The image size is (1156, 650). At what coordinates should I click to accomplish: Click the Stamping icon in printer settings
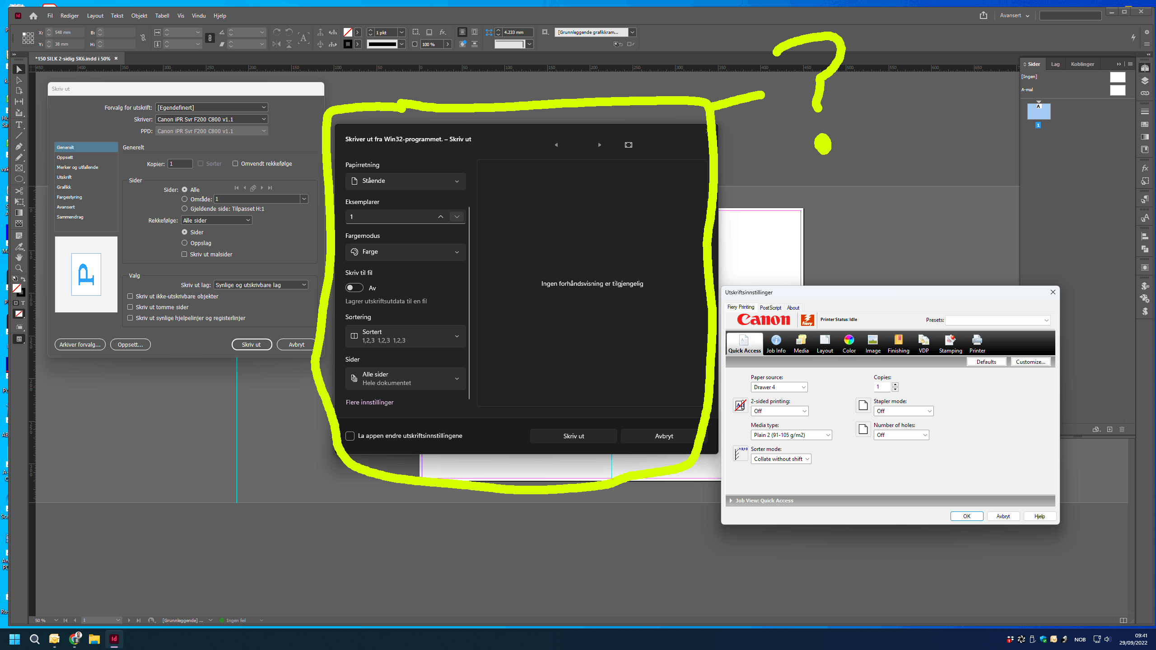point(950,344)
